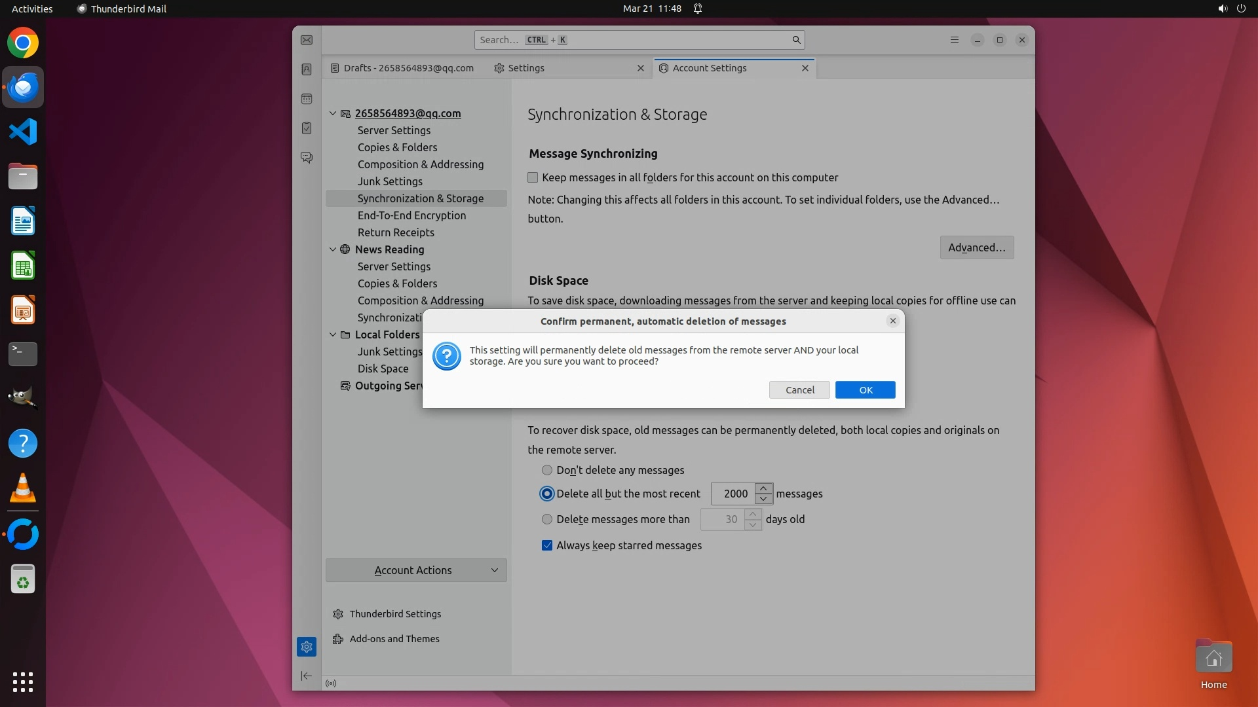
Task: Open the Tasks space icon
Action: (307, 128)
